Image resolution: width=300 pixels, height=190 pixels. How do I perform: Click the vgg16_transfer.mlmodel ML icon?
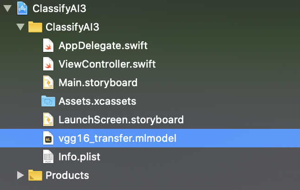[48, 138]
